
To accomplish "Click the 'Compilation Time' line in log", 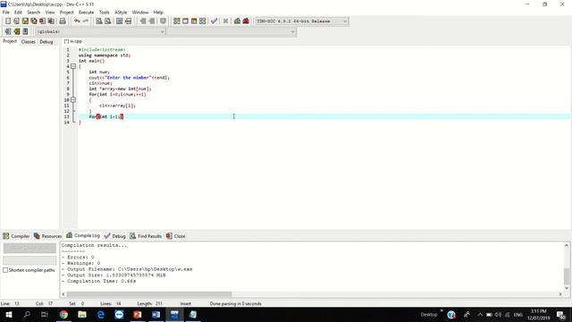I will tap(98, 281).
